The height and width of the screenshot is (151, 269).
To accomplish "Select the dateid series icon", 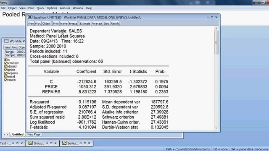I will (x=5, y=66).
